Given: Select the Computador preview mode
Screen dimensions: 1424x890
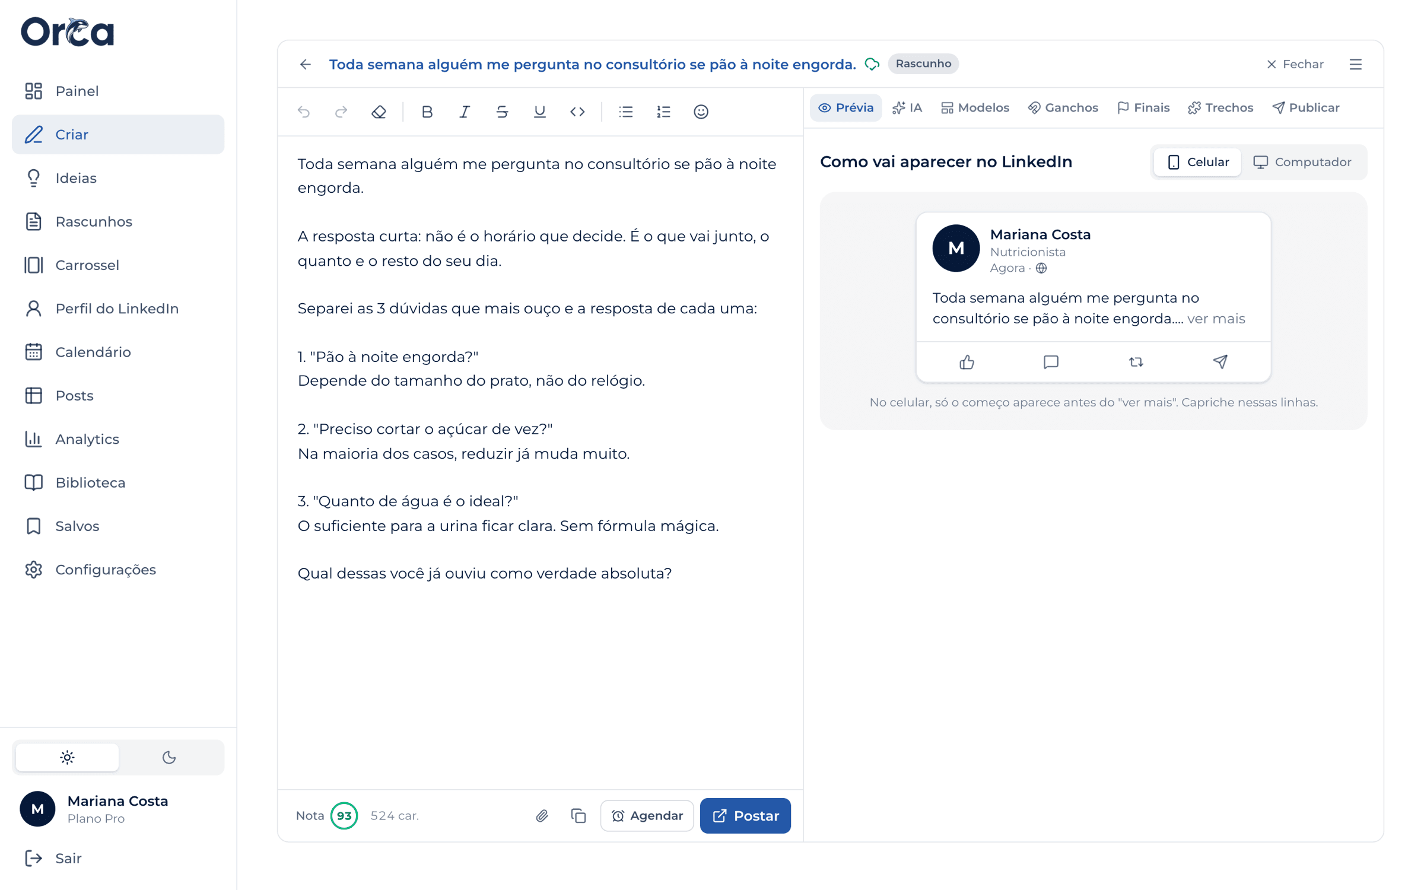Looking at the screenshot, I should 1302,162.
